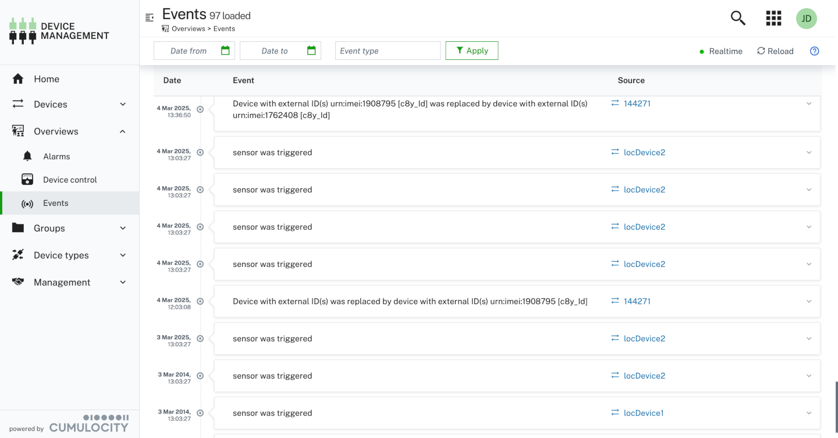Collapse the navigator with the header icon
The width and height of the screenshot is (838, 438).
[x=150, y=17]
